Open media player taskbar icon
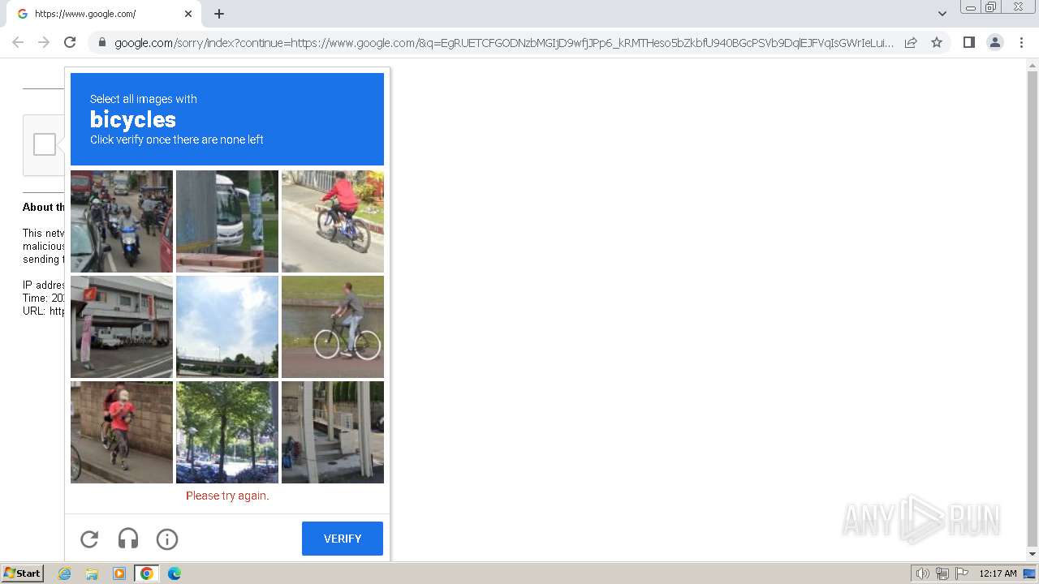Screen dimensions: 1039x584 [x=119, y=573]
